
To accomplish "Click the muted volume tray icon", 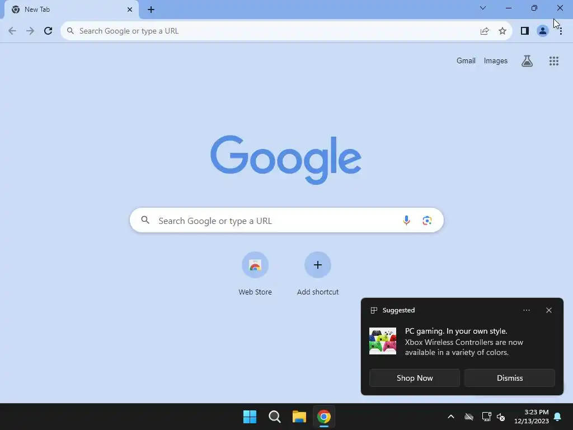I will (x=501, y=417).
